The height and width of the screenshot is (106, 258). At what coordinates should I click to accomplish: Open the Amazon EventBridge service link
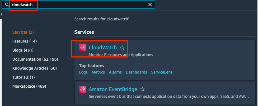pyautogui.click(x=113, y=89)
